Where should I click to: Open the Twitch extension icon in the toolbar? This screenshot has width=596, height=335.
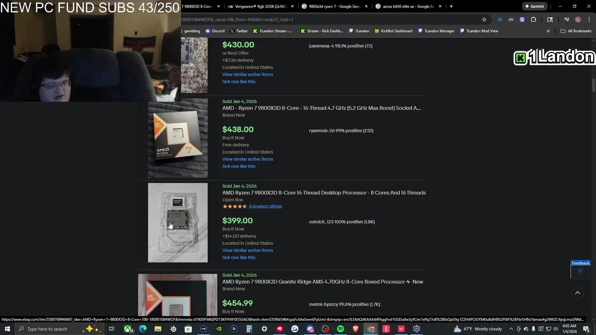(522, 20)
